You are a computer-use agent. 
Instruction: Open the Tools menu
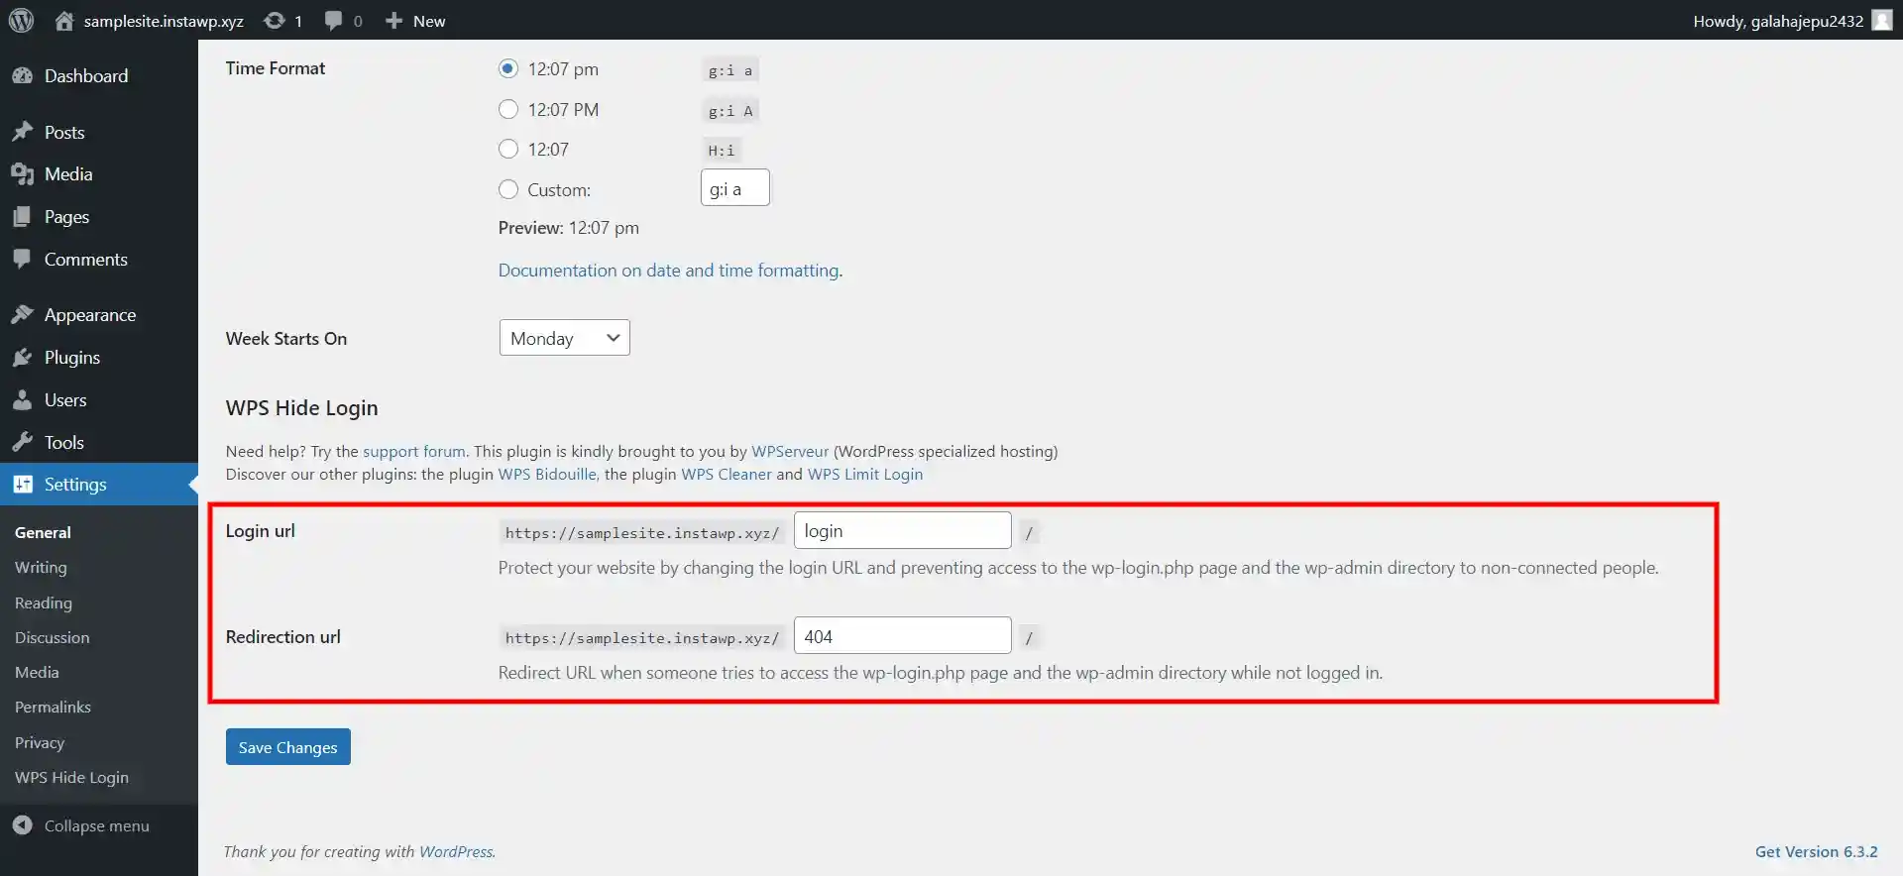[99, 442]
